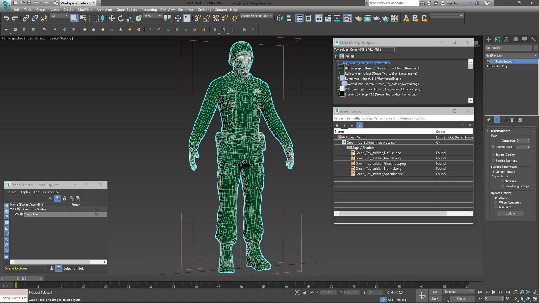Enable the Isoline Display checkbox

coord(493,155)
